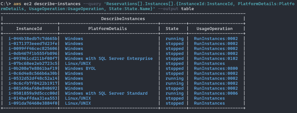Click Linux/UNIX in row i-07bc68ee2eb2723c5

pos(78,63)
